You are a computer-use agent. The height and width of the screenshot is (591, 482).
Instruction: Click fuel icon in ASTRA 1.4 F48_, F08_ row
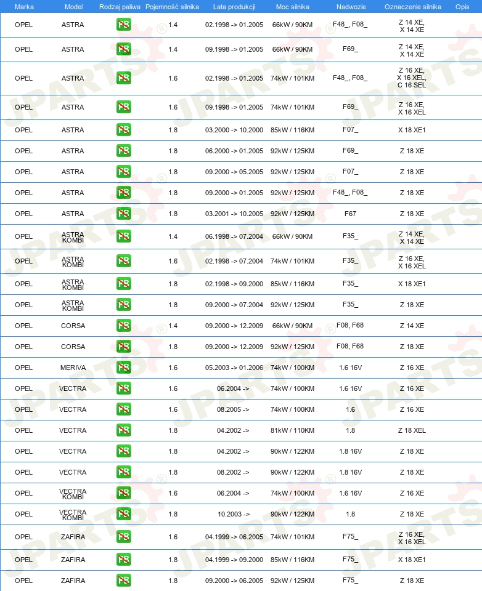coord(124,25)
